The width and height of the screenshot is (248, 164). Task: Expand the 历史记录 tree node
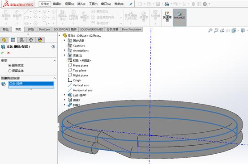64,40
